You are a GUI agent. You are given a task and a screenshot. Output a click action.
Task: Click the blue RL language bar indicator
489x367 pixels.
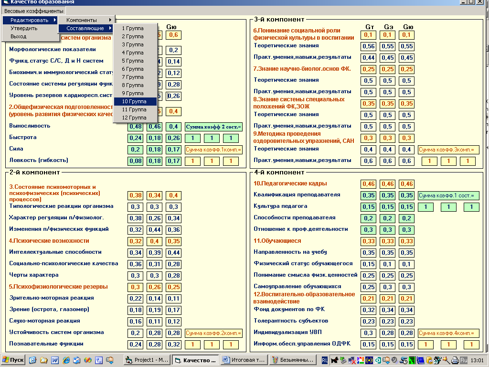(325, 360)
